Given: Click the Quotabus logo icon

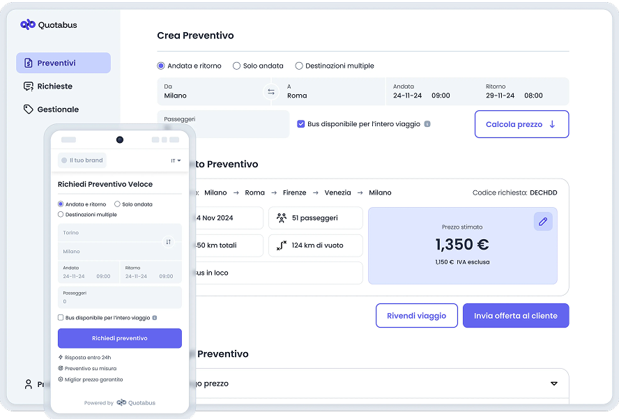Looking at the screenshot, I should (x=28, y=24).
